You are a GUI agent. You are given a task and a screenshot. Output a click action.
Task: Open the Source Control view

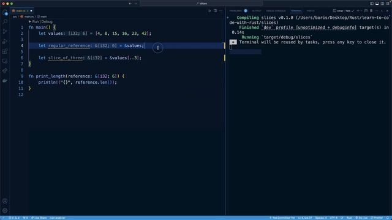(5, 32)
